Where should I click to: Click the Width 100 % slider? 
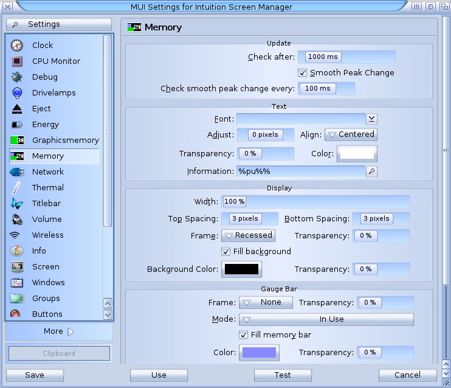pyautogui.click(x=315, y=202)
